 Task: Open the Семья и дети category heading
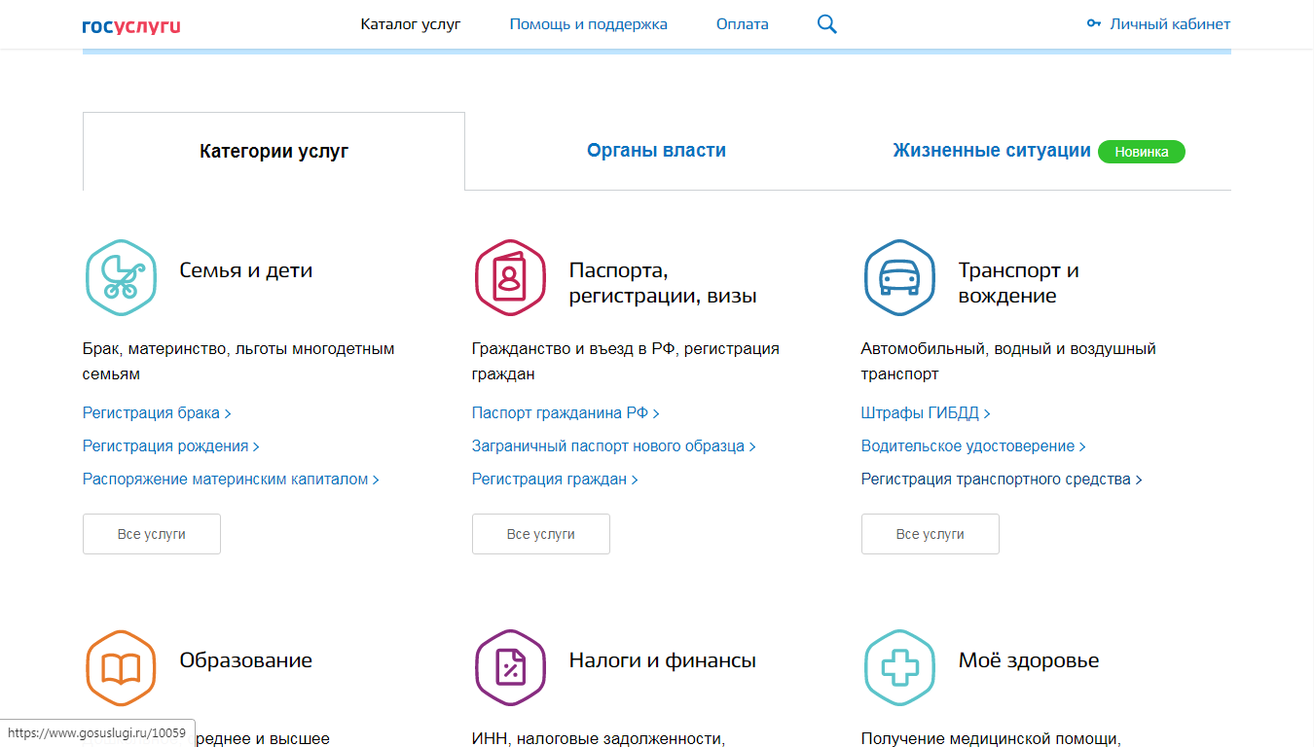(x=246, y=270)
